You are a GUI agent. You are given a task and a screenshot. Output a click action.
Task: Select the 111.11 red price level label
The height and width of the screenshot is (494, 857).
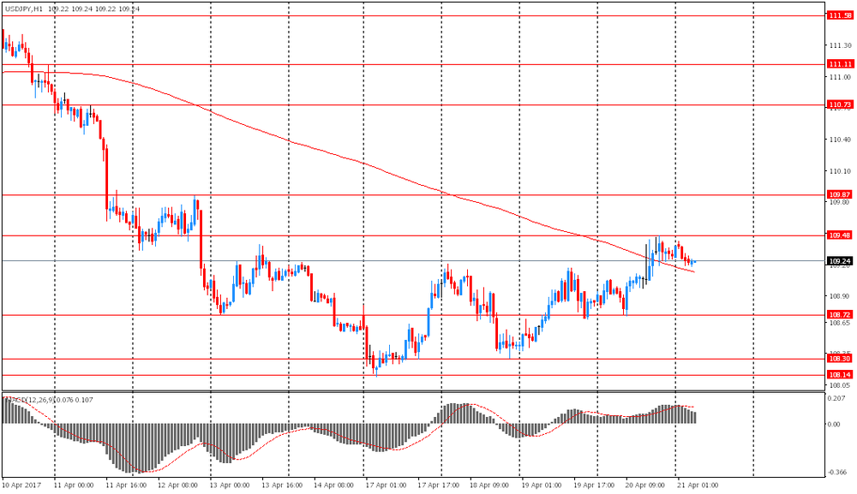[840, 64]
